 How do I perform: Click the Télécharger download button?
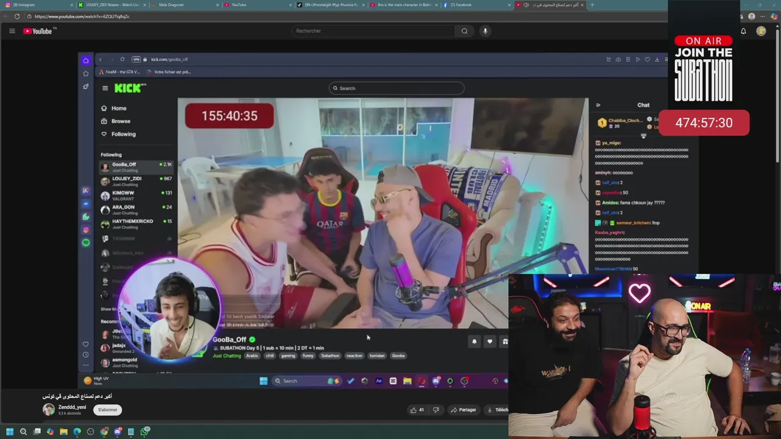pos(497,410)
